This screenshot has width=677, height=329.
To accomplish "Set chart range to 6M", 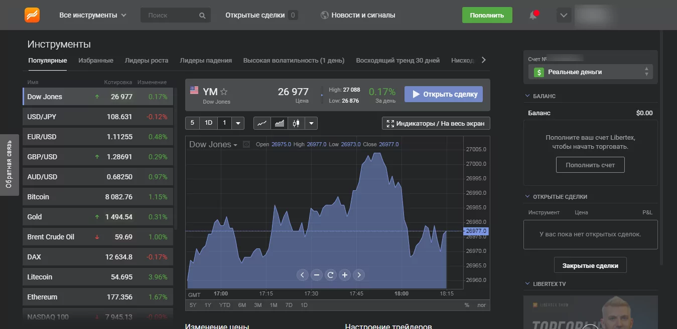I will [242, 305].
